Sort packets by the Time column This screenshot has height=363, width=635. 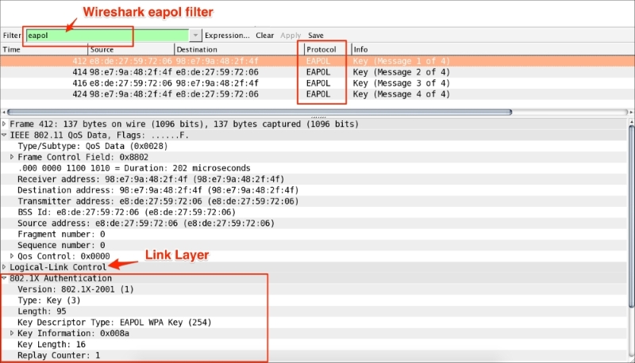(x=44, y=49)
